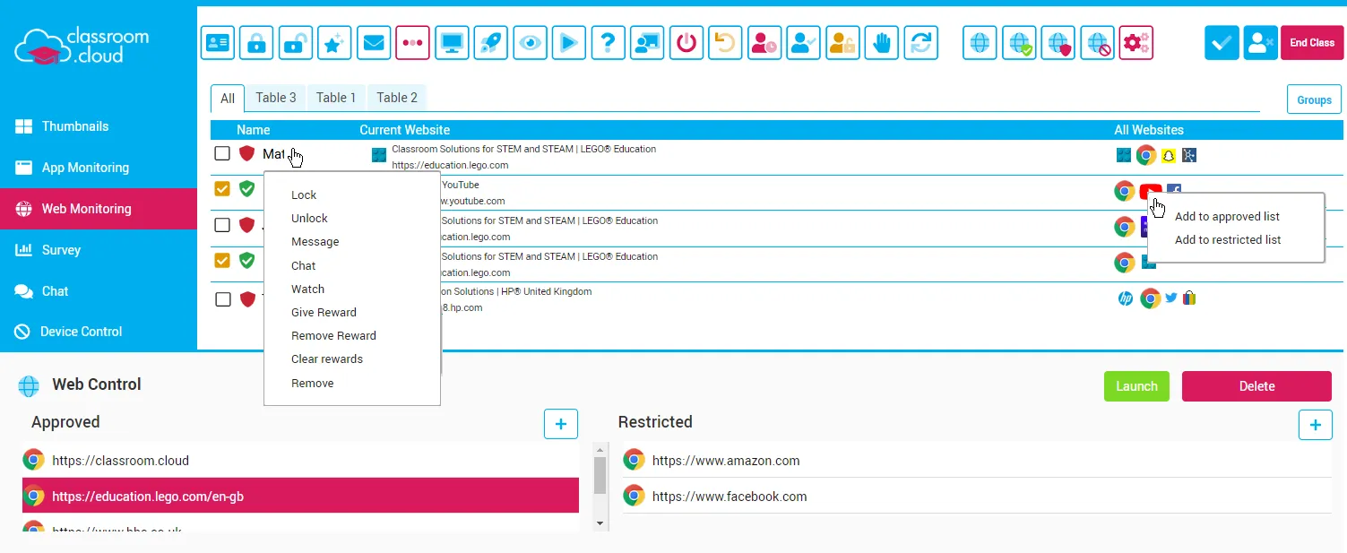Tick the checkbox next to Mat's name
Viewport: 1347px width, 553px height.
point(221,153)
